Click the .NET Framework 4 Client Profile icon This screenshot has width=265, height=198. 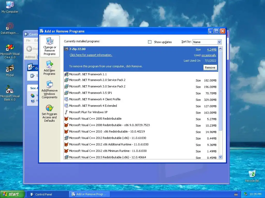pos(66,99)
